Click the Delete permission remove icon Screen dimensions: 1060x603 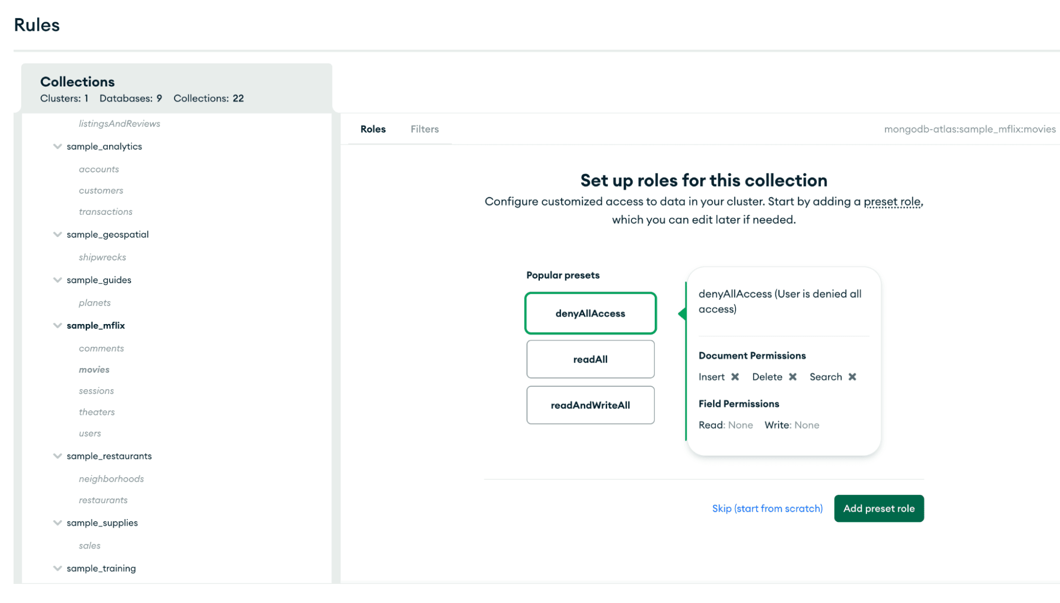792,377
